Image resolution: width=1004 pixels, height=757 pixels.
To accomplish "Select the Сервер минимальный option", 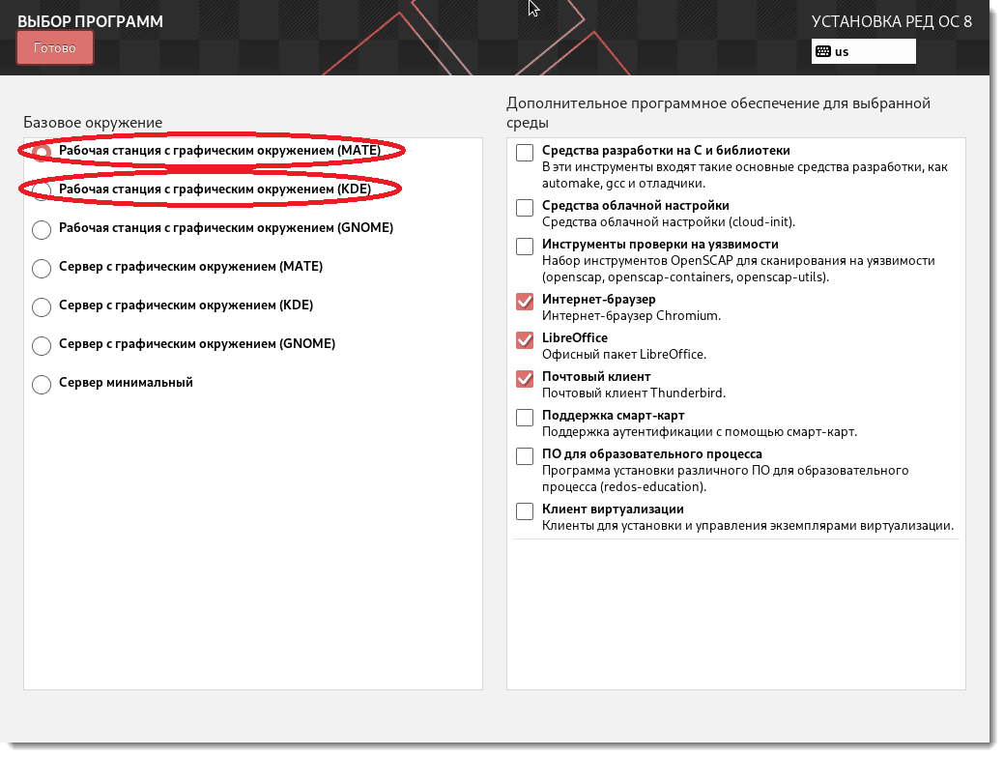I will tap(42, 384).
